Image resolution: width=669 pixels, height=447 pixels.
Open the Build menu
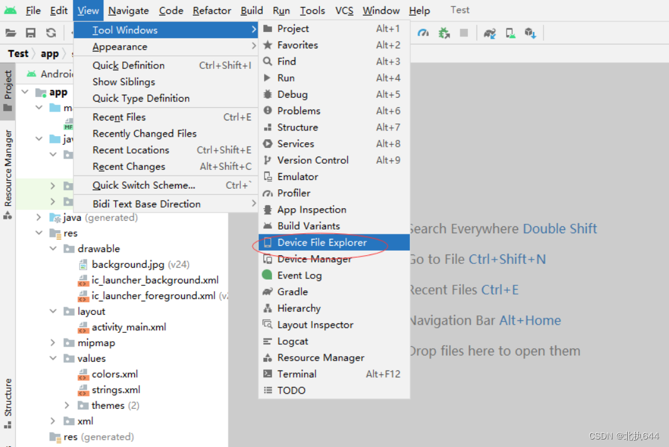(x=251, y=10)
